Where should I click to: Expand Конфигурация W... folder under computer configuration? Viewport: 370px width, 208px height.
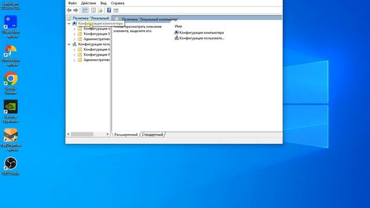(75, 34)
